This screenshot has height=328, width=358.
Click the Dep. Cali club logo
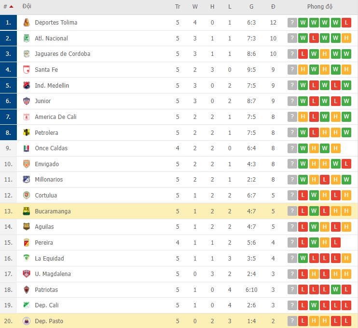click(x=27, y=305)
